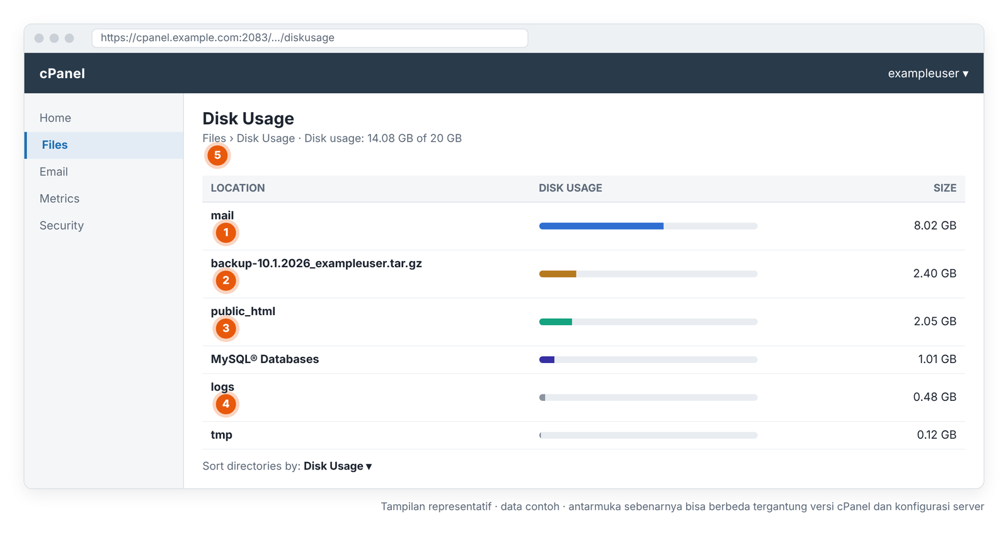Viewport: 1008px width, 537px height.
Task: Open backup-10.1.2026_exampleuser.tar.gz entry
Action: click(316, 263)
